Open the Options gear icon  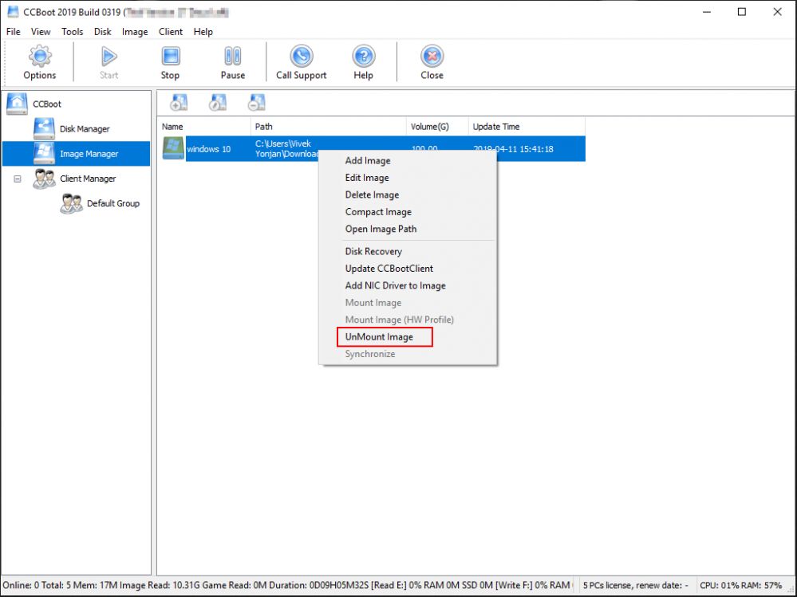click(x=40, y=56)
